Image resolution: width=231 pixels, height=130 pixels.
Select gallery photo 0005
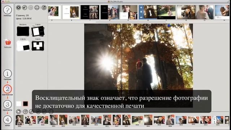coord(85,120)
